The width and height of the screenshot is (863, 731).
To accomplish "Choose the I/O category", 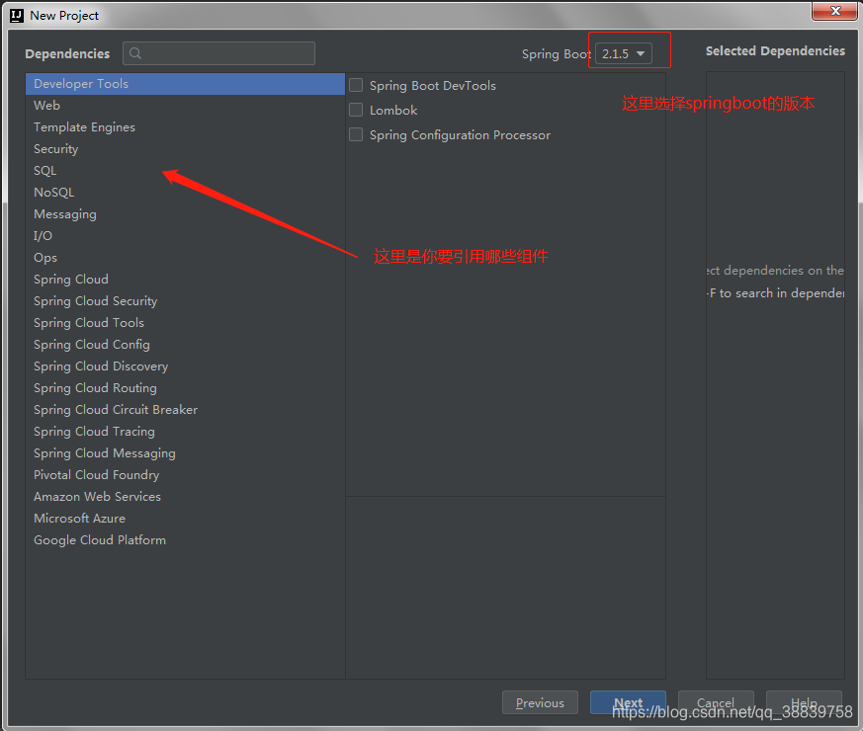I will point(185,235).
